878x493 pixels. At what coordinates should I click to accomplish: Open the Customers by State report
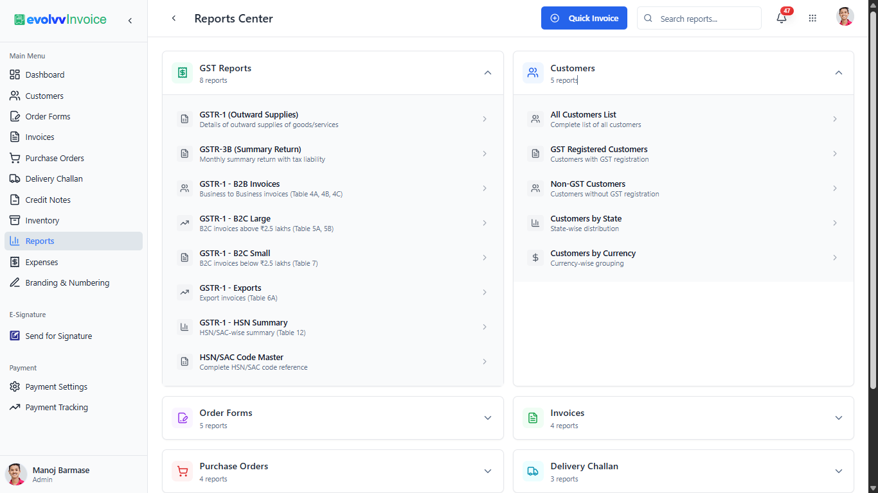[683, 223]
